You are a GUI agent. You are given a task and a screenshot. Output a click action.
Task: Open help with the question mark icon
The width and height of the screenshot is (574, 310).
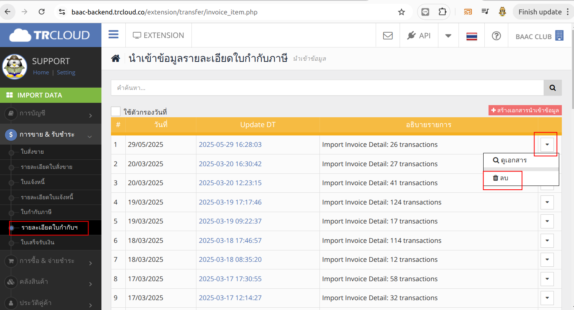point(496,36)
